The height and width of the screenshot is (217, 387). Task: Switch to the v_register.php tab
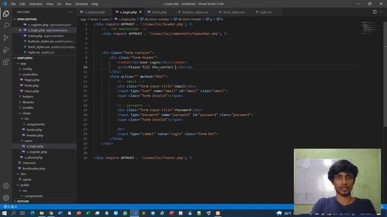click(x=94, y=12)
